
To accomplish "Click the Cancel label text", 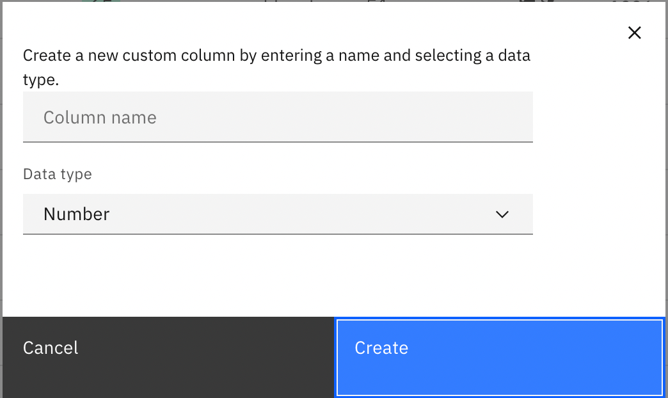I will tap(51, 348).
